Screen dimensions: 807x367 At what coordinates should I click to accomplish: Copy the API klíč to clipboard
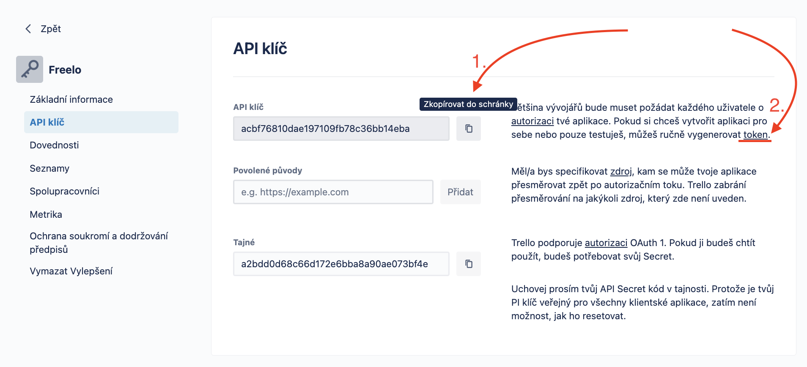pyautogui.click(x=469, y=129)
